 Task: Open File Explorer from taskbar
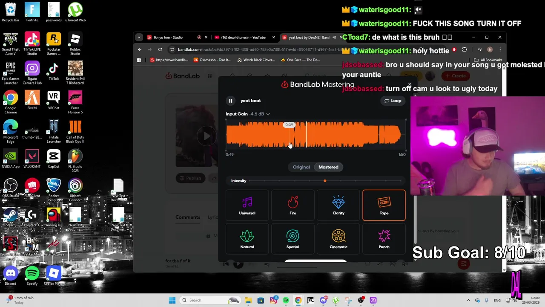tap(248, 300)
